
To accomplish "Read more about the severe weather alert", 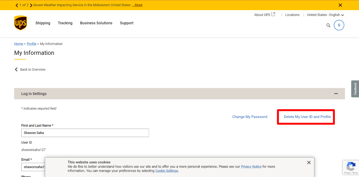I will (137, 5).
